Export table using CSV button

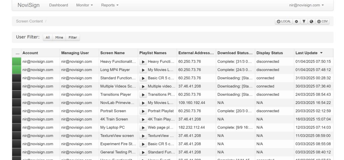pos(322,21)
